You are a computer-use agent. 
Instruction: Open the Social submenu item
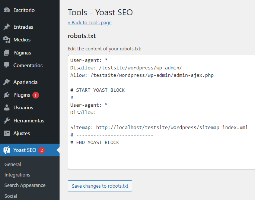tap(11, 196)
